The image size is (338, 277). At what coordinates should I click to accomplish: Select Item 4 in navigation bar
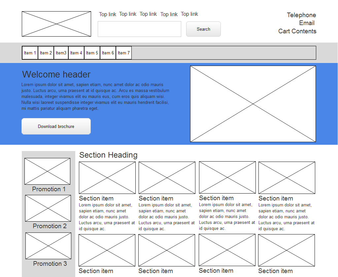click(x=76, y=53)
